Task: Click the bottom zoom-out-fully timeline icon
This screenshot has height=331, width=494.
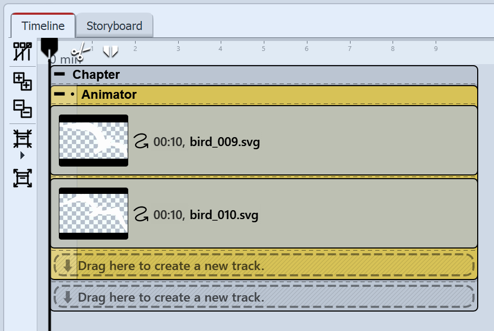Action: point(22,178)
